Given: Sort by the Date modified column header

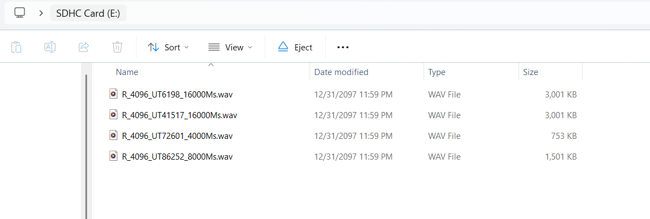Looking at the screenshot, I should pyautogui.click(x=341, y=72).
